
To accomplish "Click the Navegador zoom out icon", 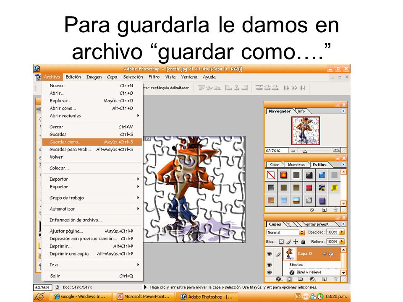I will [x=293, y=151].
